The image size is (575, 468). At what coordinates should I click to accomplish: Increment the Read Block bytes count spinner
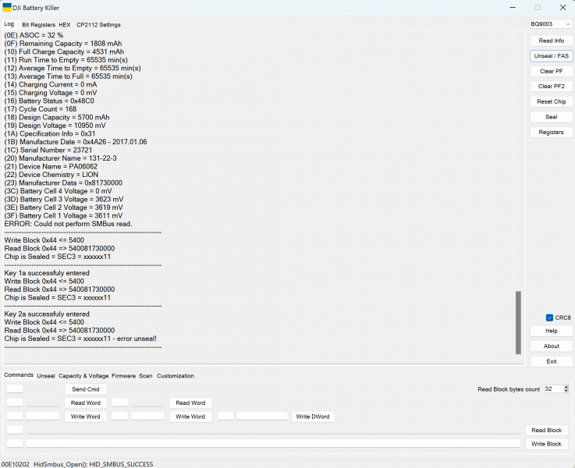[566, 387]
